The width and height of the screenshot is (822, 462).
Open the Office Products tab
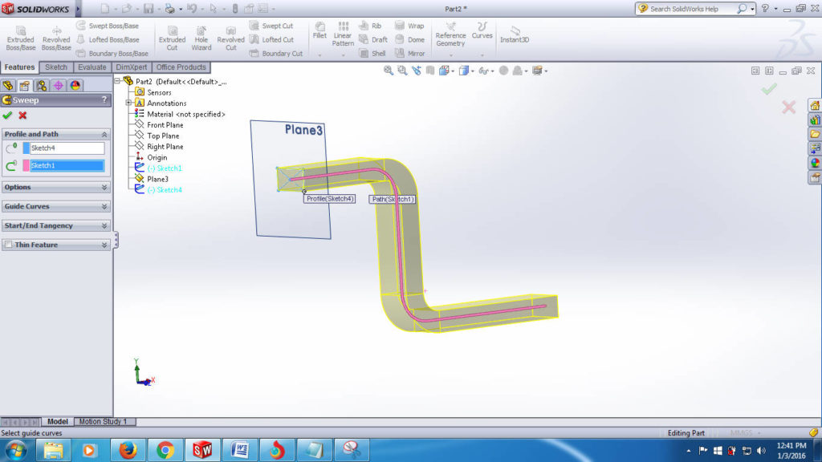click(181, 67)
